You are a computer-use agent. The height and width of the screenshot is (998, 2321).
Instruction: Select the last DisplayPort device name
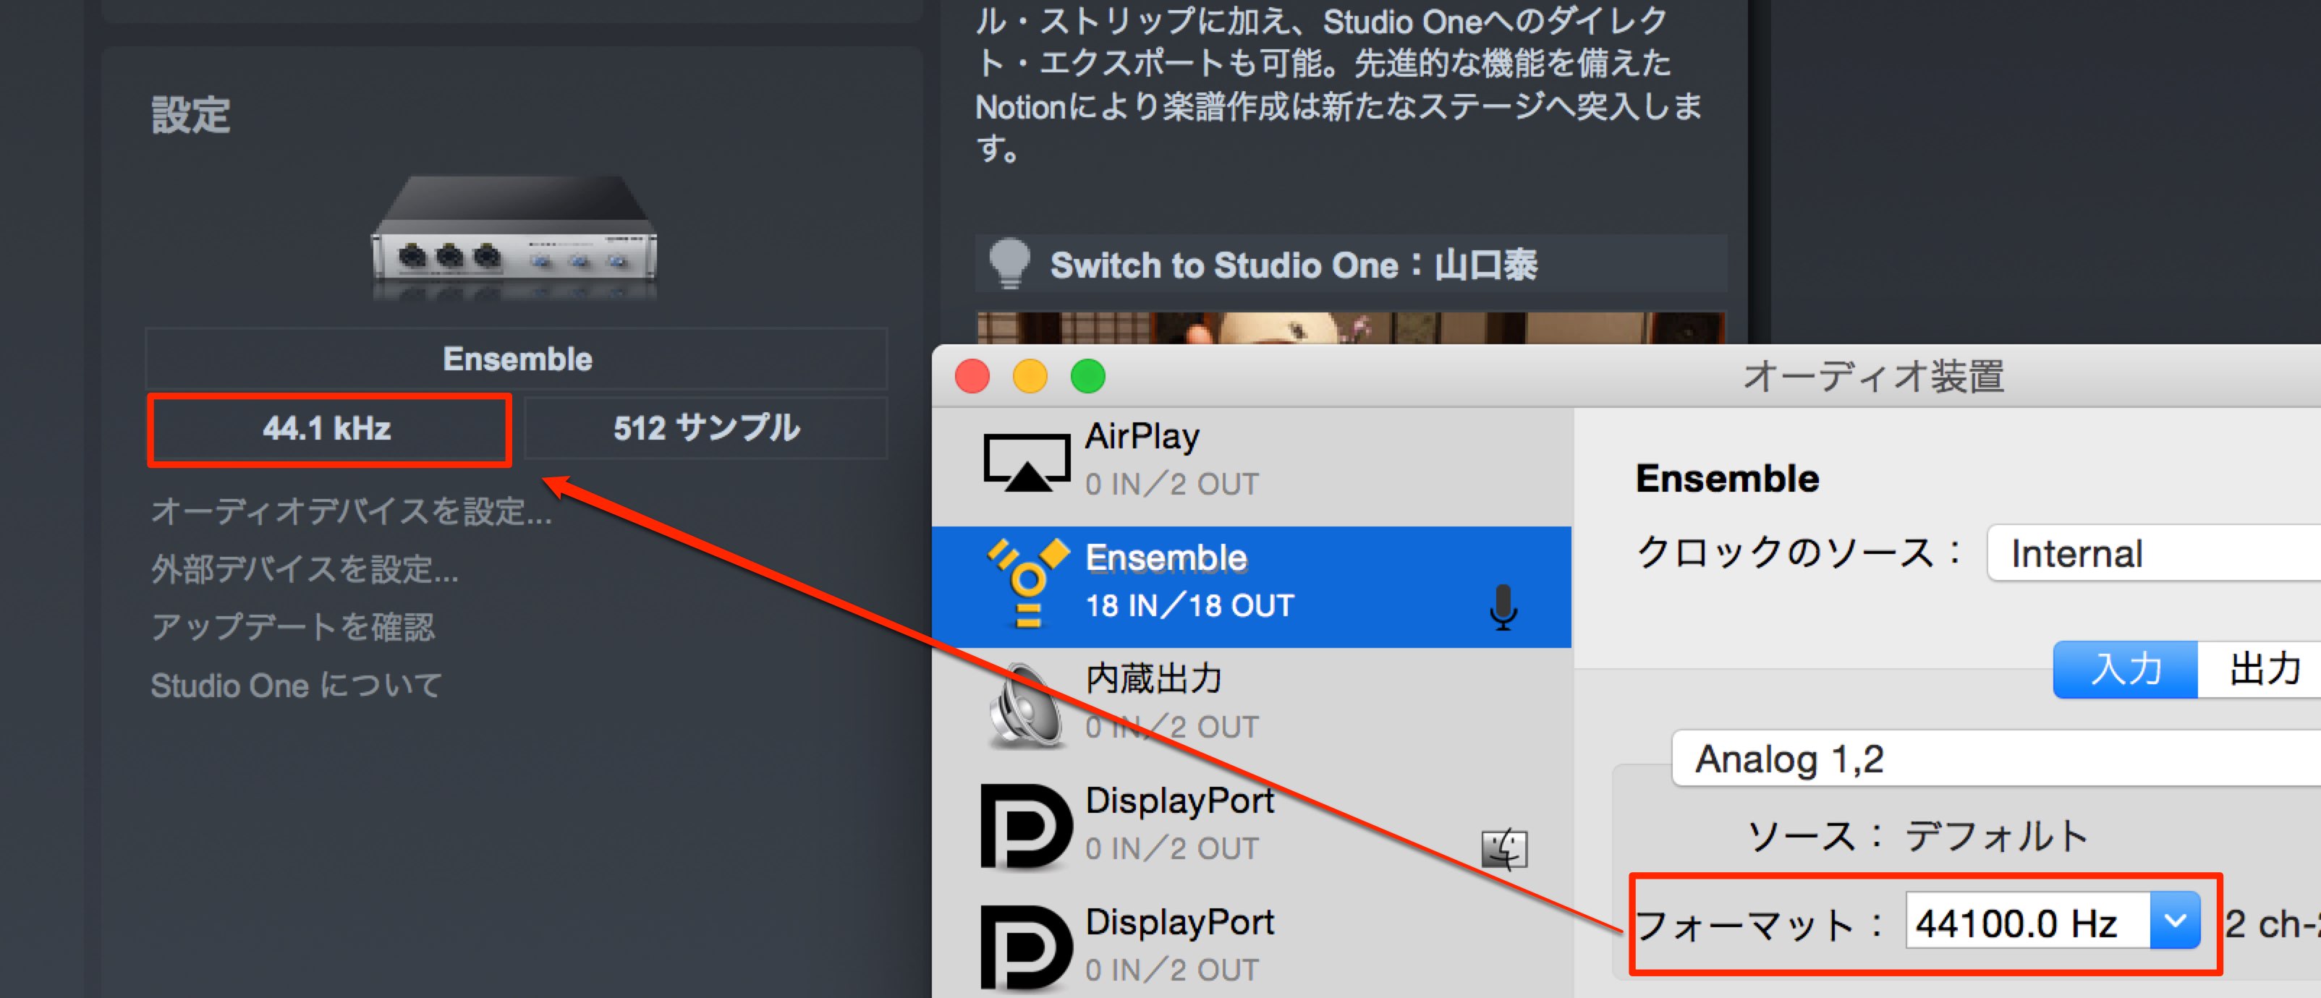pyautogui.click(x=1179, y=922)
